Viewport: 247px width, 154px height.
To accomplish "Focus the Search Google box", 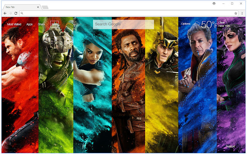I will [x=123, y=24].
